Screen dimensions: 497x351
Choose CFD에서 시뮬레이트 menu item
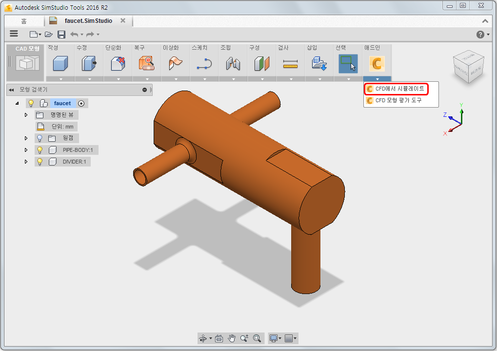[x=396, y=89]
